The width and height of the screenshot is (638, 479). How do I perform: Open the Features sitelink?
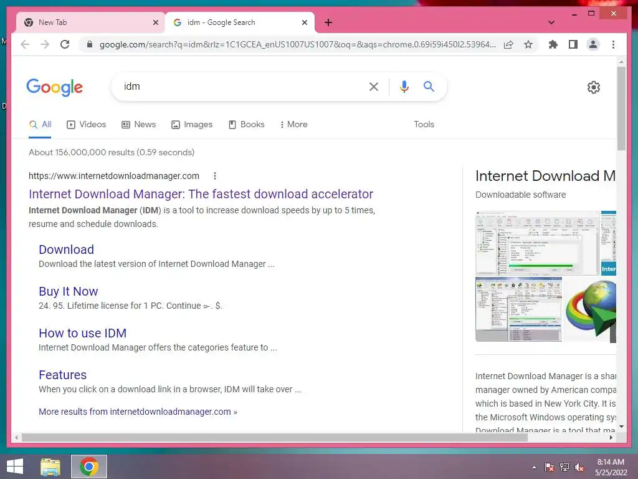(x=63, y=375)
